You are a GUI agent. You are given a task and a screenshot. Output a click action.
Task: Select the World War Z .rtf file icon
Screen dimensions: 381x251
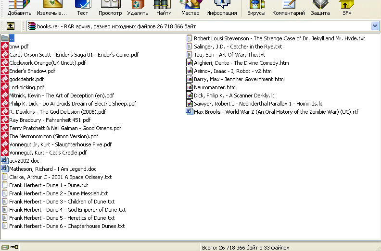[189, 111]
